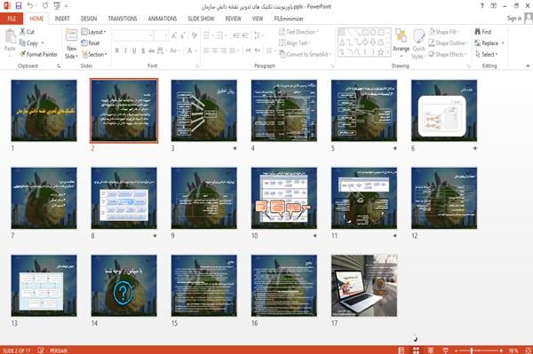Click the Select button in Editing
This screenshot has width=533, height=354.
(487, 54)
